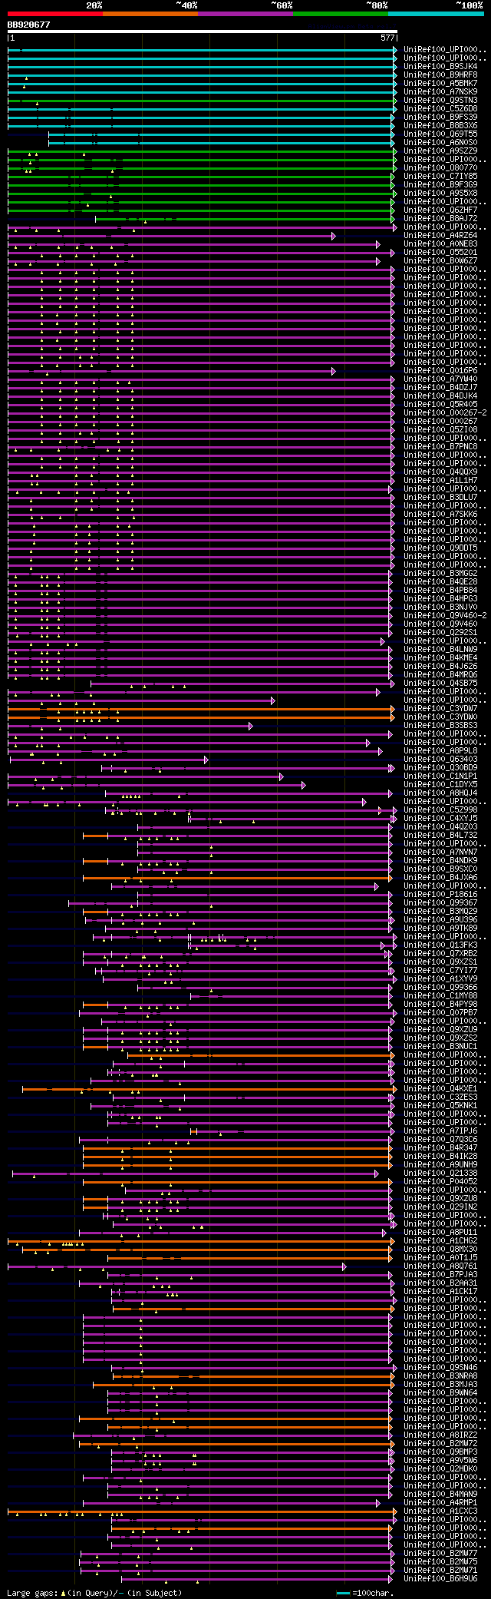Open hit UniRef100_B9SJK4
Screen dimensions: 491x1599
pos(440,66)
